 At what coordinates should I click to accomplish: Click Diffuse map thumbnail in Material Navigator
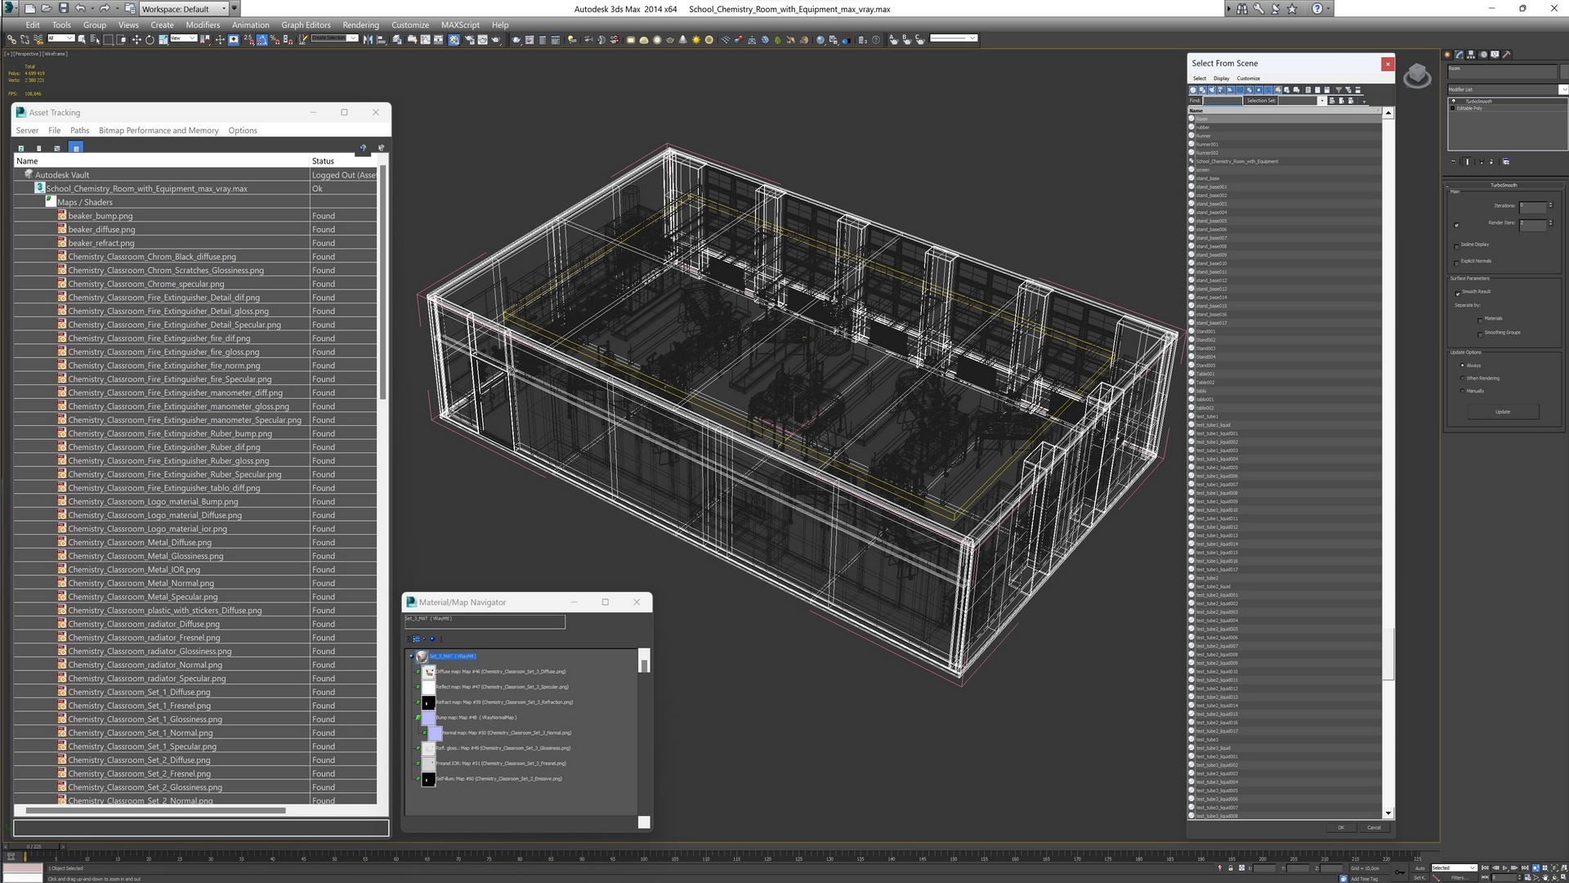(x=428, y=672)
